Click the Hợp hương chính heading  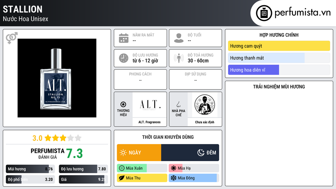[279, 35]
